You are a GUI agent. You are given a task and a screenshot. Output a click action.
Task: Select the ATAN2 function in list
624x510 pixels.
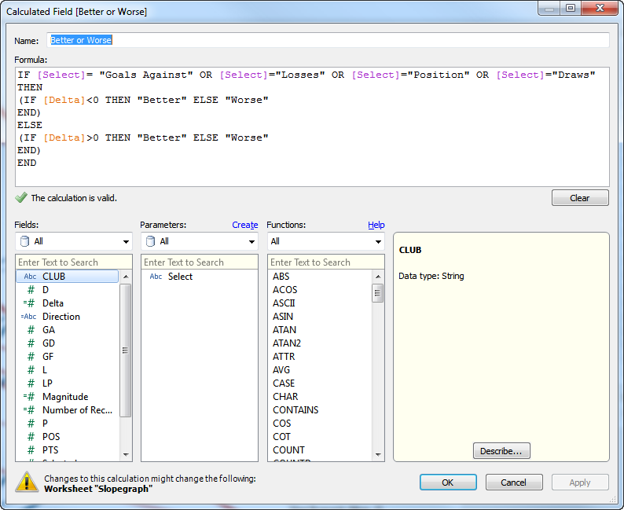pyautogui.click(x=287, y=343)
